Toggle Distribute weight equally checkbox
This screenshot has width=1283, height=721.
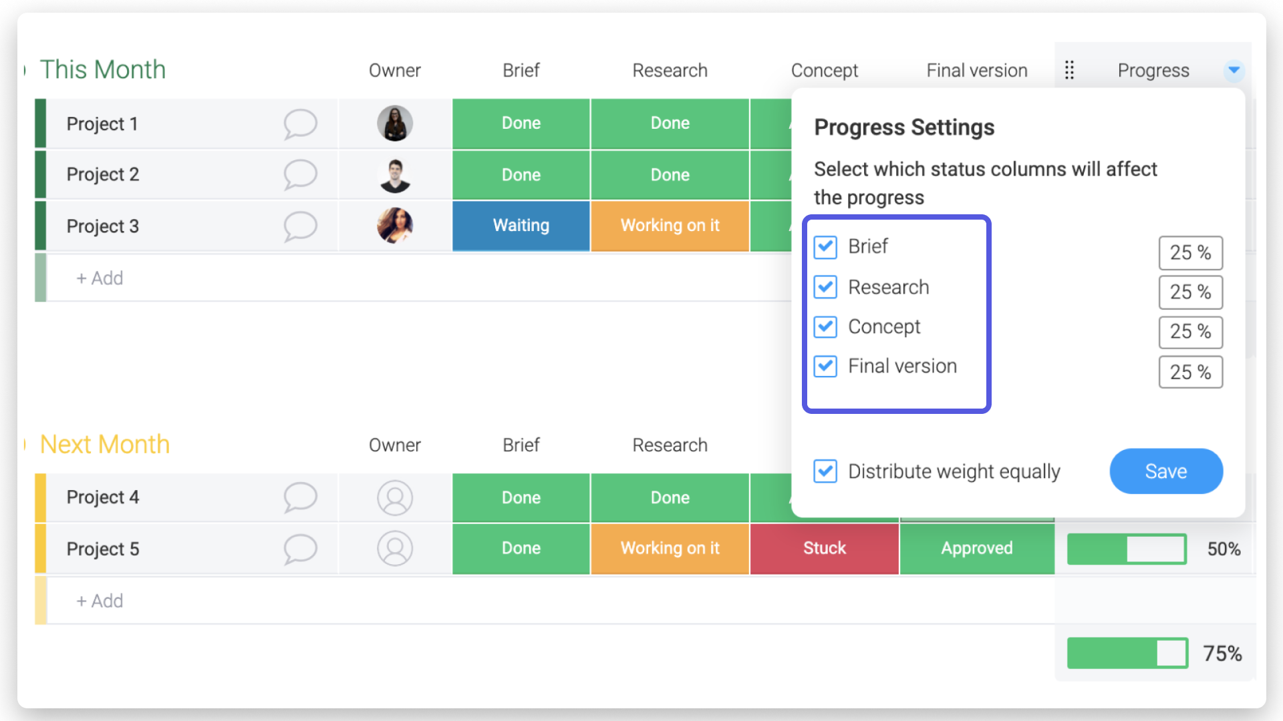[826, 471]
